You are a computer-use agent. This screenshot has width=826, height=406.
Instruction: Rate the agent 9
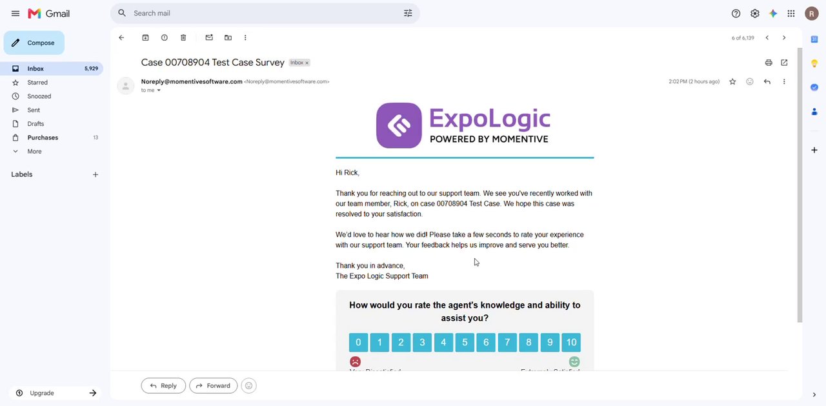click(550, 342)
